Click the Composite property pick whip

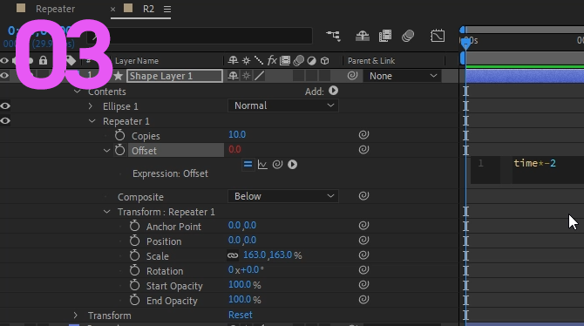[x=363, y=196]
